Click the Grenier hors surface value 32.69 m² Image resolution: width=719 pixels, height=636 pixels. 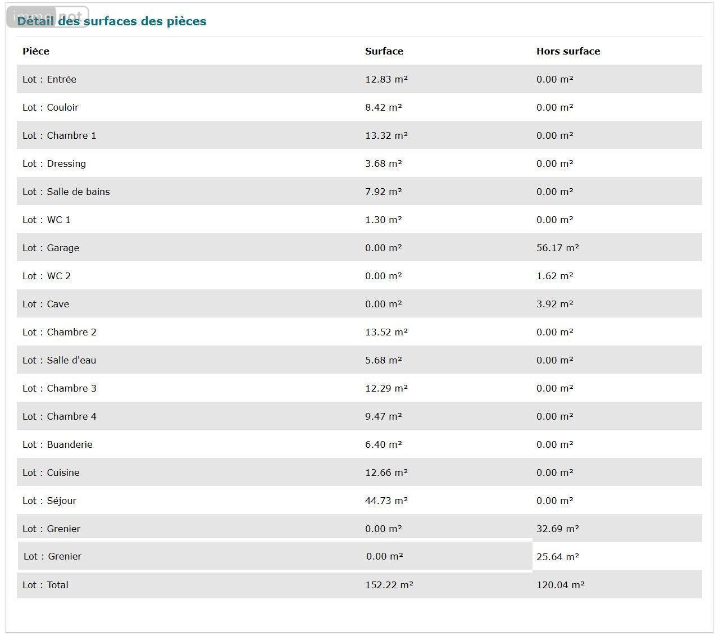[x=557, y=529]
